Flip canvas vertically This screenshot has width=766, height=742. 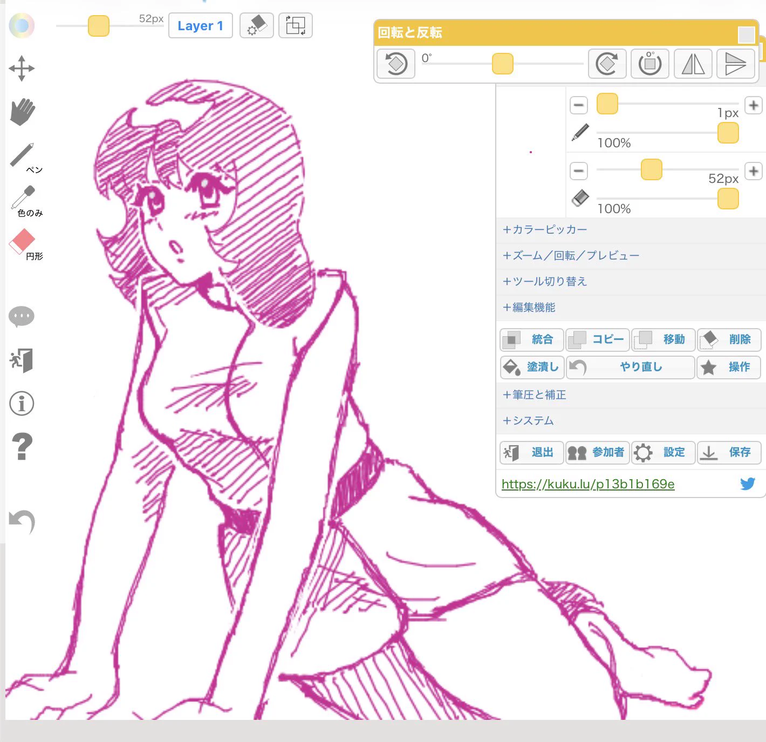735,64
